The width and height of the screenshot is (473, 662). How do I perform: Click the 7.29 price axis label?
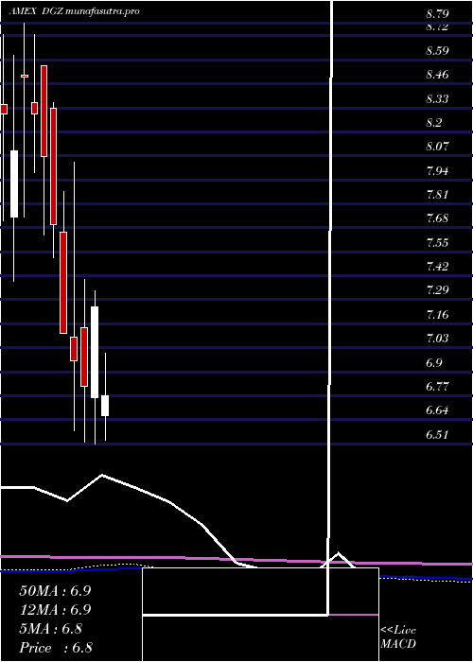437,291
